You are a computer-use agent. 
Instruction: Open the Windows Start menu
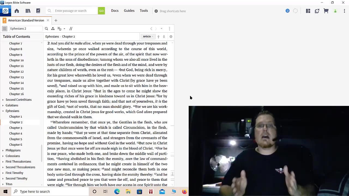point(5,191)
